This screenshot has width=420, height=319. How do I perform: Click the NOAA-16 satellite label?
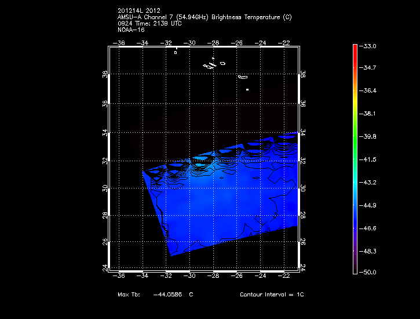click(130, 29)
